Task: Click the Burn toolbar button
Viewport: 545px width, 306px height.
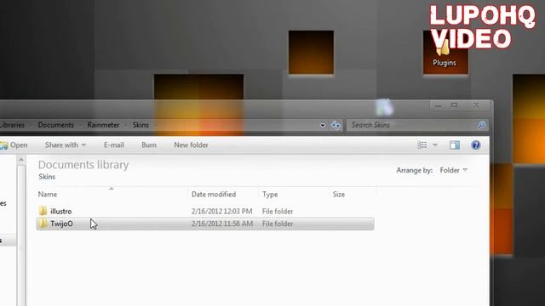Action: [149, 145]
